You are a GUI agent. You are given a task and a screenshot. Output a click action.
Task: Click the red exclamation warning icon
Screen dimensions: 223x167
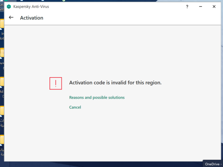coord(56,83)
